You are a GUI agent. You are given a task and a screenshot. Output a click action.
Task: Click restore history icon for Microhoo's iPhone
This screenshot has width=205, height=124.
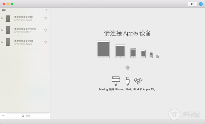[45, 30]
